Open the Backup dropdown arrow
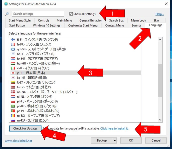This screenshot has width=172, height=149. point(115,140)
